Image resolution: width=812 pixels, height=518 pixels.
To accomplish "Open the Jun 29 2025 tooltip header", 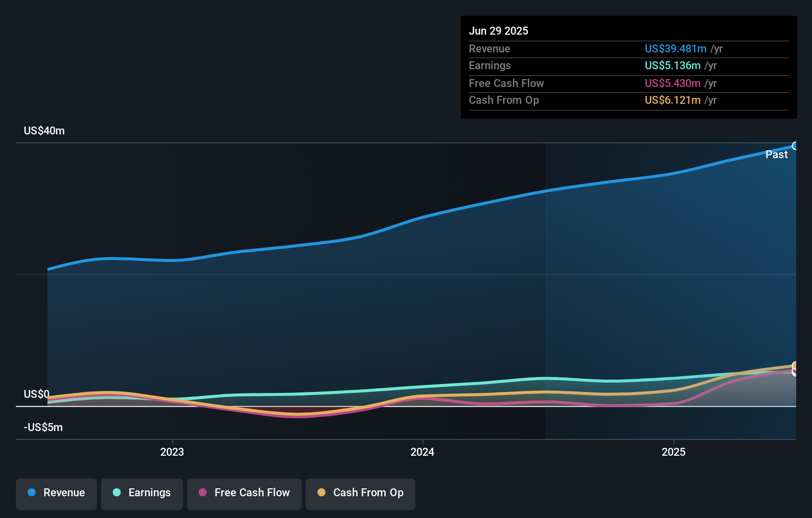I will [498, 30].
